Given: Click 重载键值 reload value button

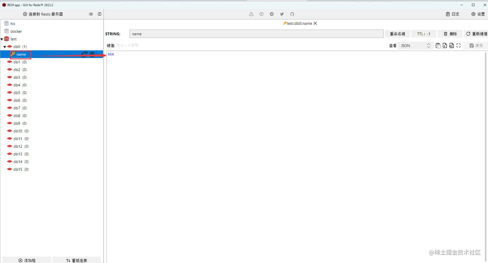Looking at the screenshot, I should pyautogui.click(x=476, y=34).
